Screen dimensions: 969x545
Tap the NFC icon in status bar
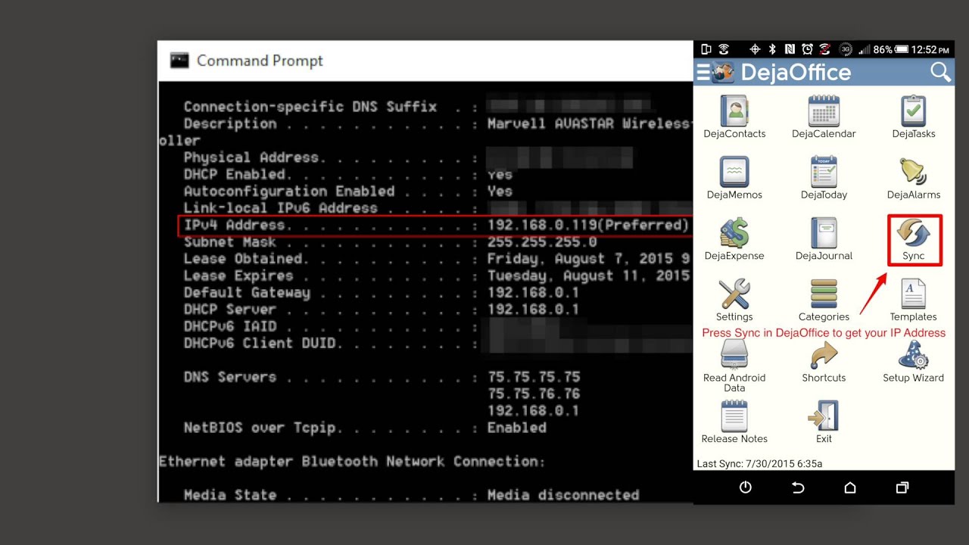tap(790, 49)
